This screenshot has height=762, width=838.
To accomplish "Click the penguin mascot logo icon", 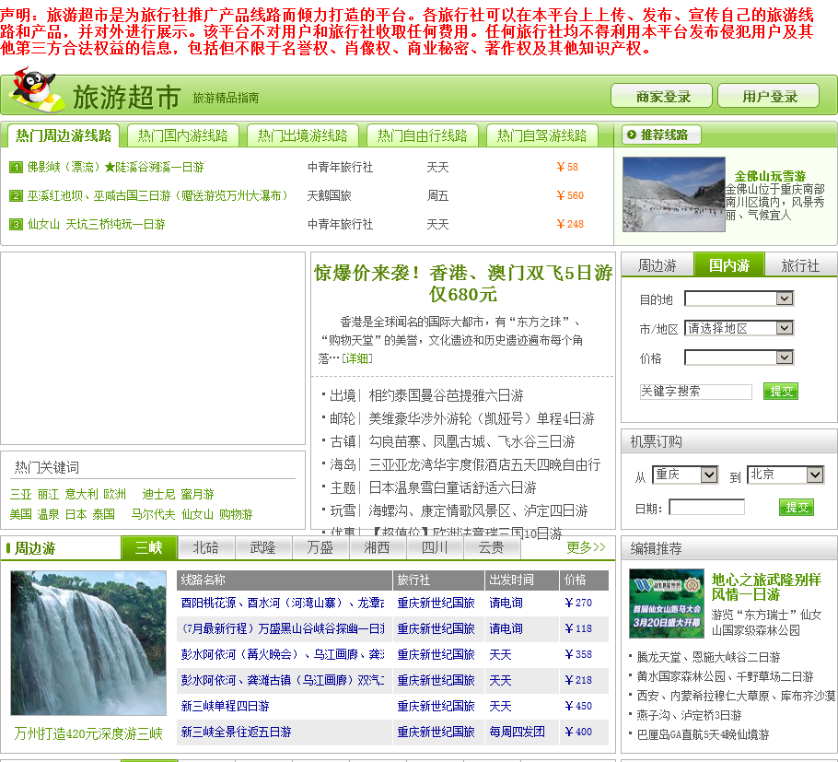I will [x=36, y=89].
